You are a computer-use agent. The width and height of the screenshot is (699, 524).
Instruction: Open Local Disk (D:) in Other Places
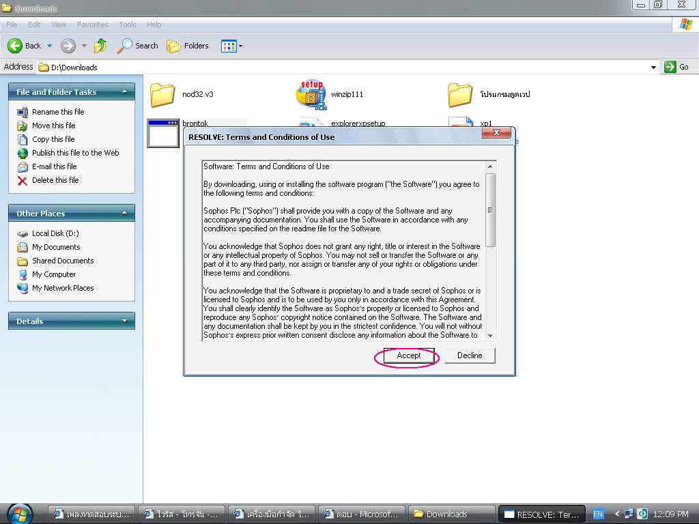coord(55,233)
